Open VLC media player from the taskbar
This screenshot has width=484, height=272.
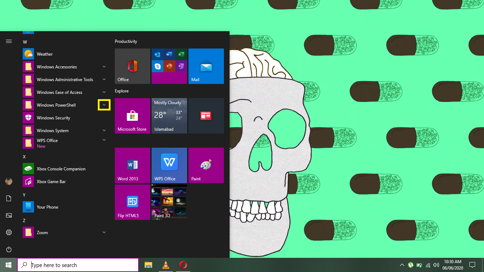point(165,265)
